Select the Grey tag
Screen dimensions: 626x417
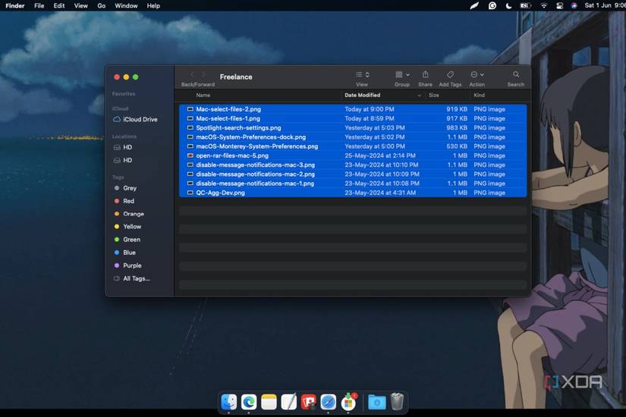point(125,188)
